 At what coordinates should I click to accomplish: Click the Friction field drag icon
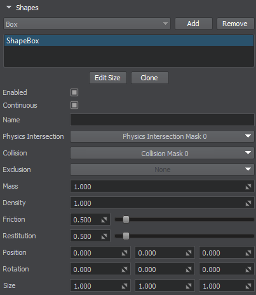point(104,220)
